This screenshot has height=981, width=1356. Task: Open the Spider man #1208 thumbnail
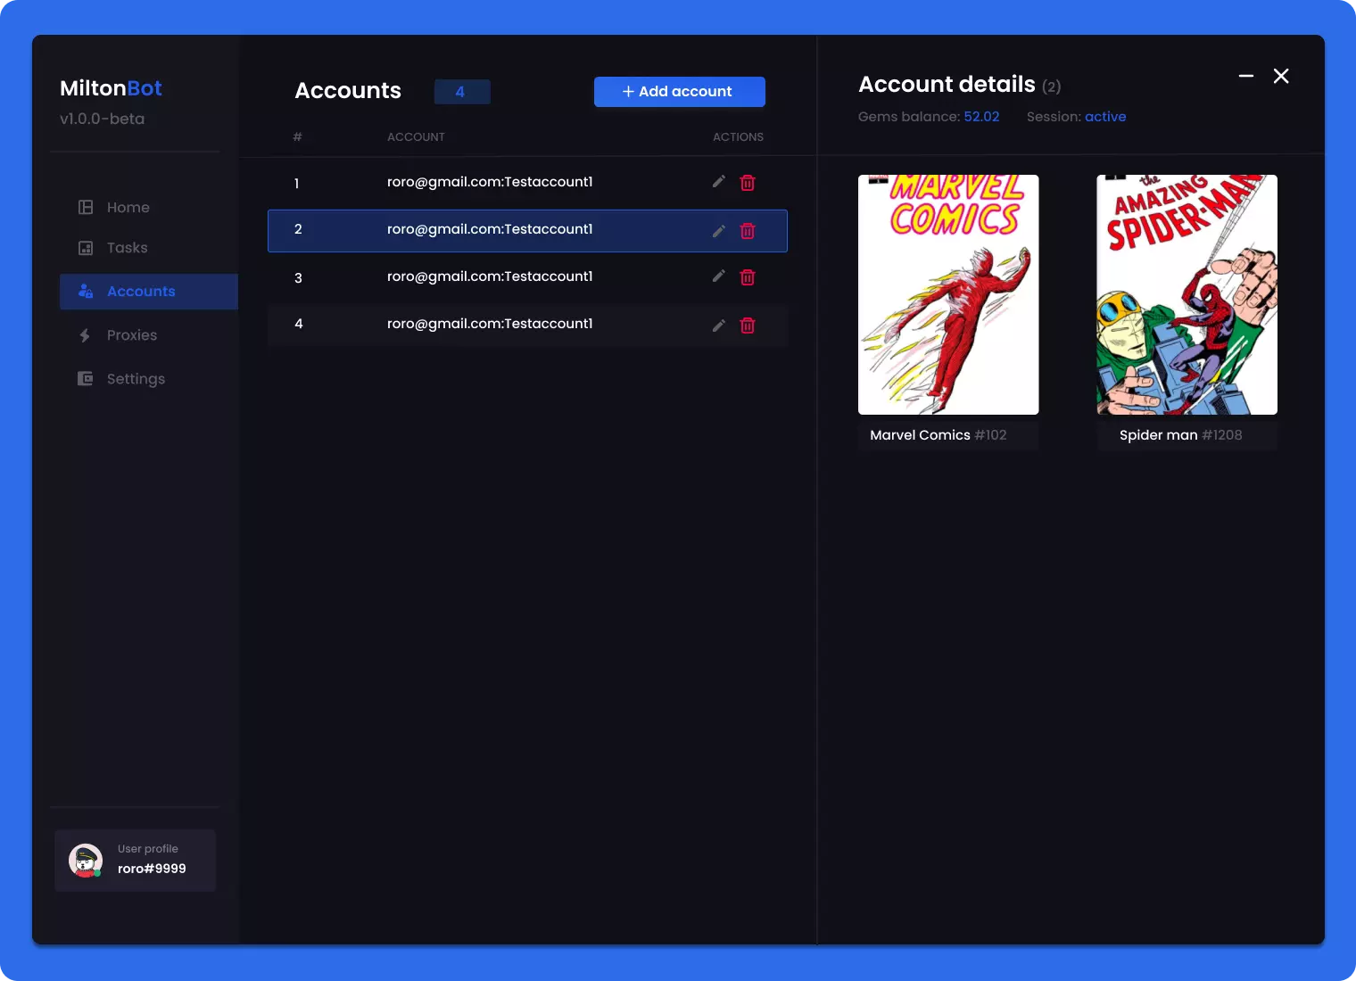click(1186, 294)
